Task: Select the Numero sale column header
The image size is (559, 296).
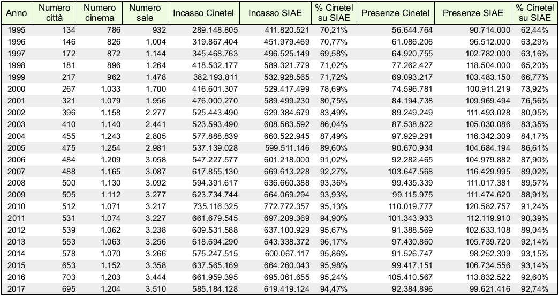Action: click(x=145, y=13)
